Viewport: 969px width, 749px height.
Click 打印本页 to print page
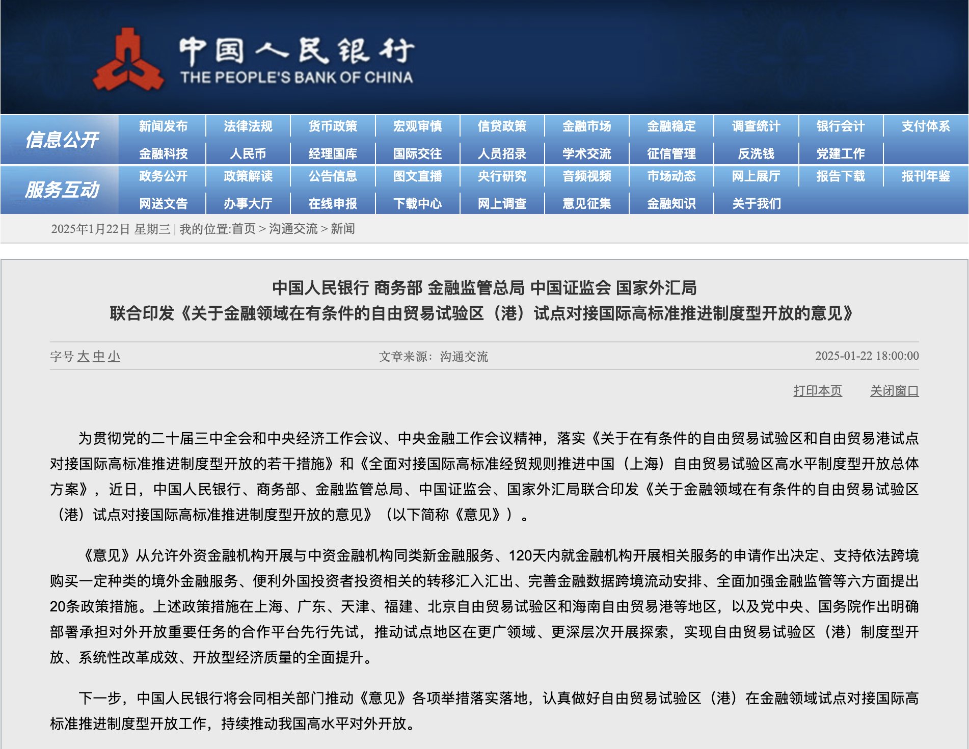click(x=817, y=391)
